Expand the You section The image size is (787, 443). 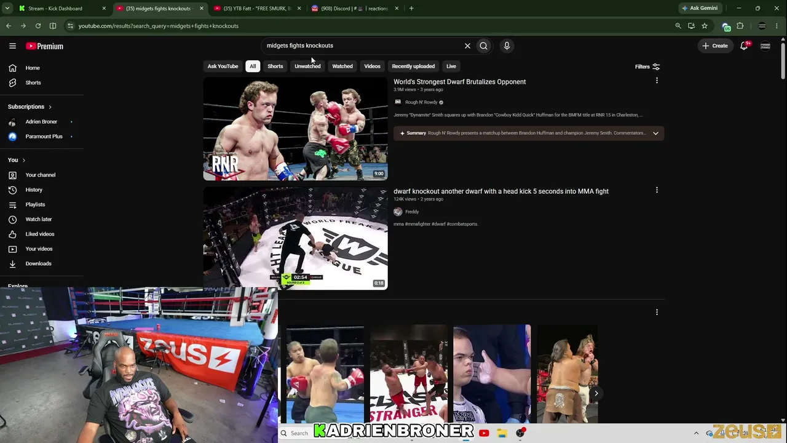[17, 160]
